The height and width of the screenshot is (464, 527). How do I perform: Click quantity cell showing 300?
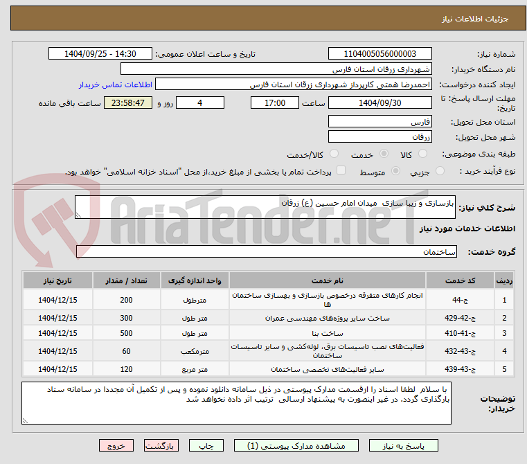point(126,318)
